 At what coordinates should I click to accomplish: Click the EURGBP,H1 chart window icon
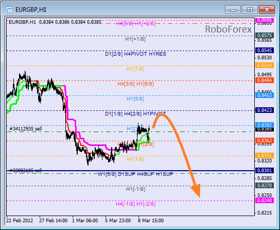[x=9, y=9]
